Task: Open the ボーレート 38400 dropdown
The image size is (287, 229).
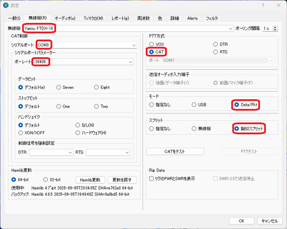Action: 83,62
